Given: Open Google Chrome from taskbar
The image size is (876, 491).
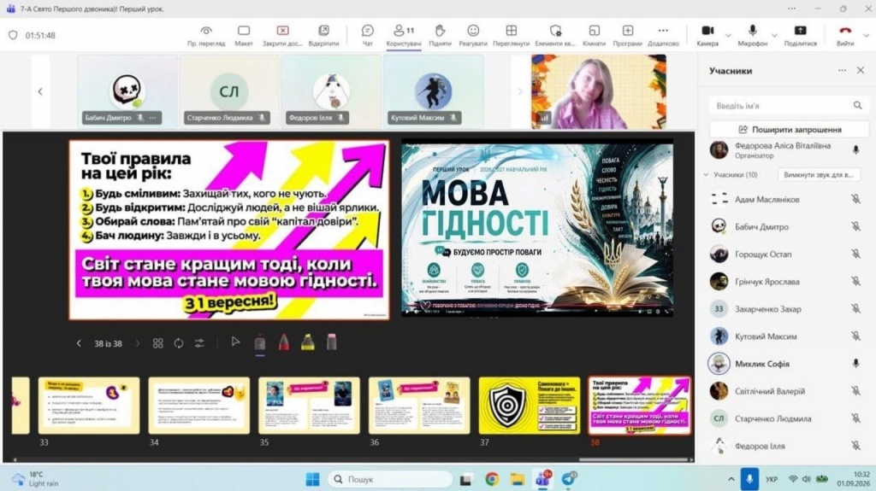Looking at the screenshot, I should pyautogui.click(x=492, y=479).
